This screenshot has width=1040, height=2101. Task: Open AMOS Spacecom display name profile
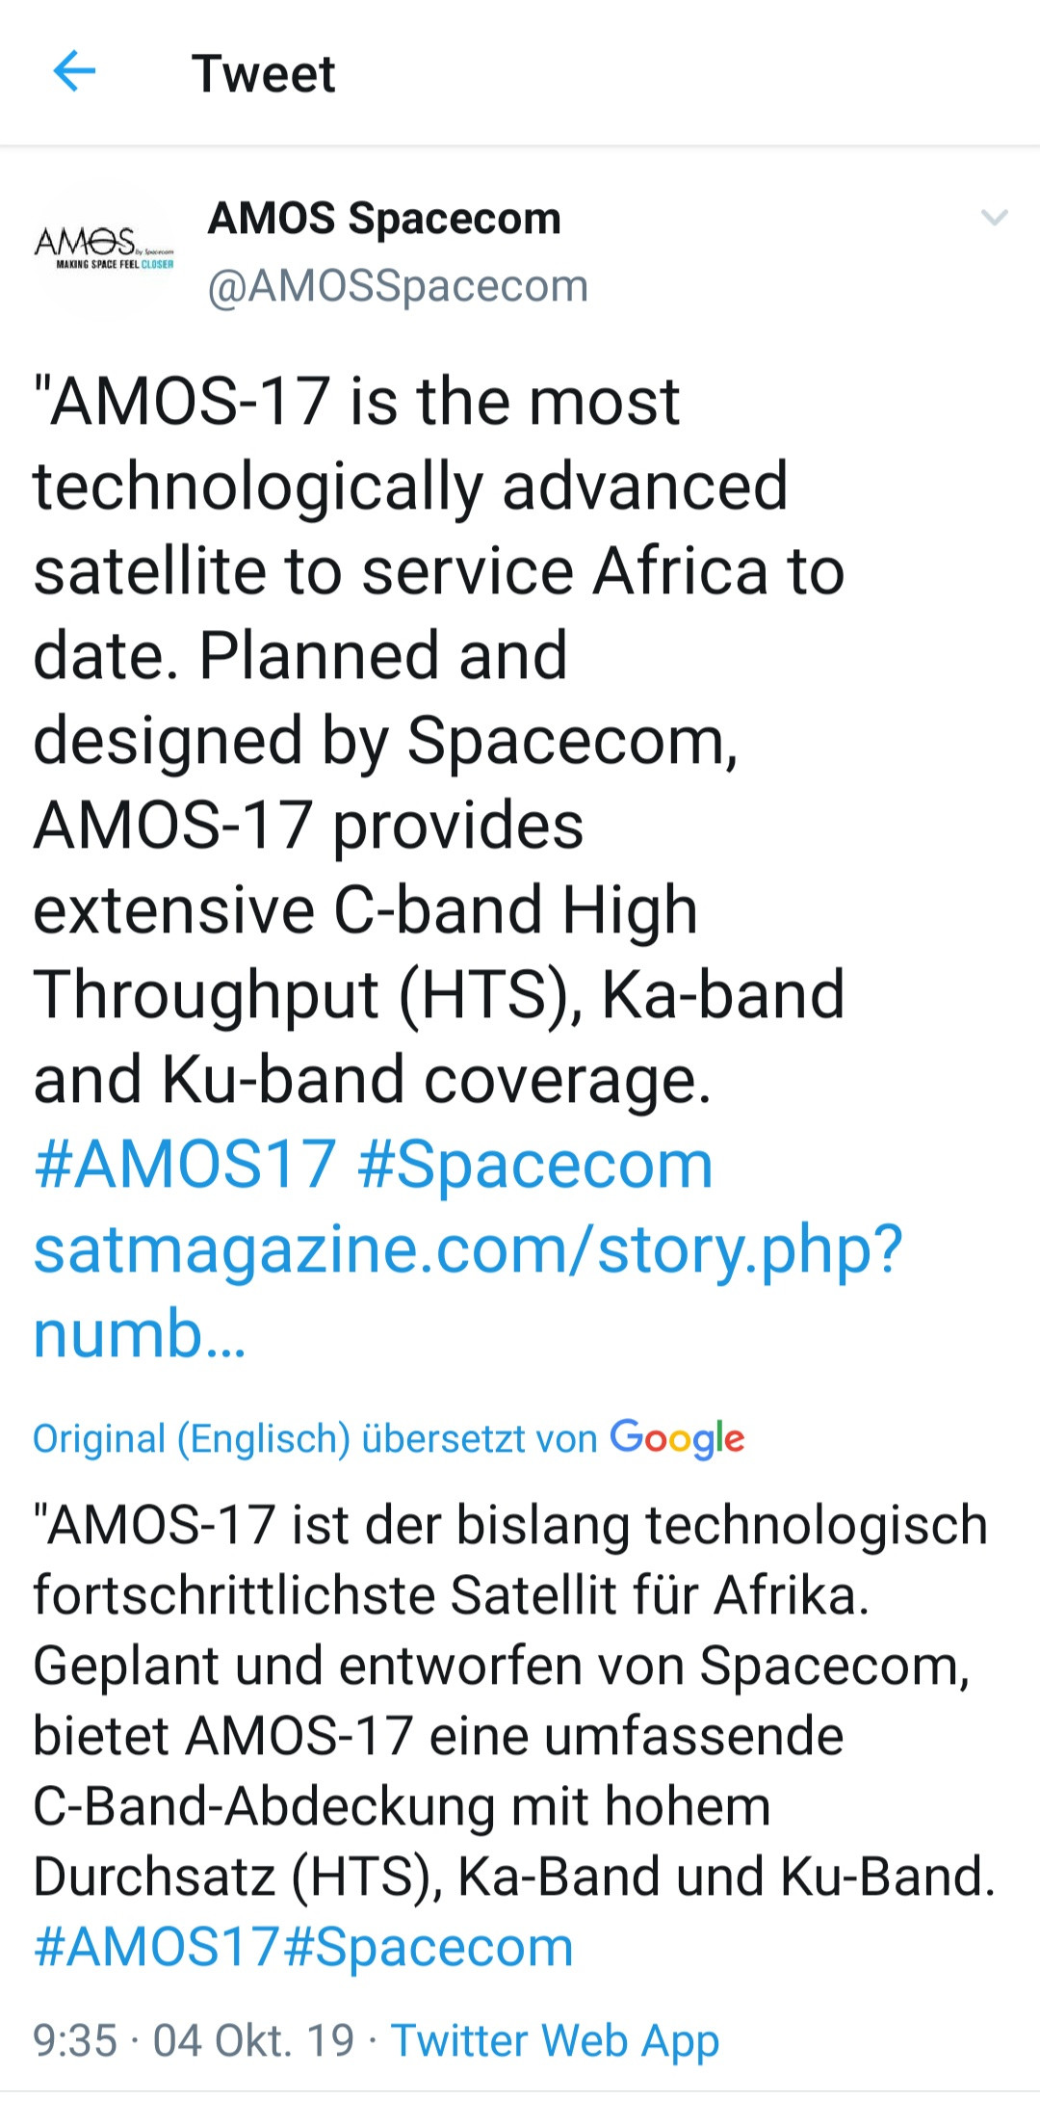point(384,218)
